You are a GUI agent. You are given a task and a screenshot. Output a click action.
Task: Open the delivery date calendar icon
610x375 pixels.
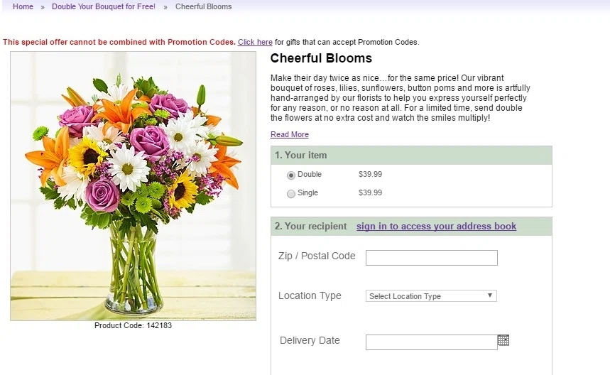click(x=503, y=340)
